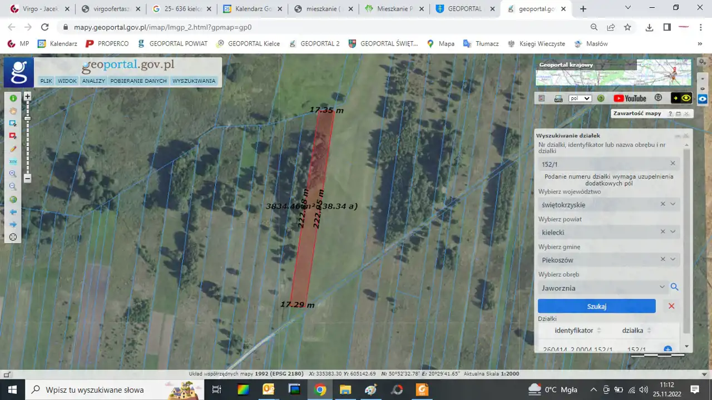Open the language dropdown showing pol
The height and width of the screenshot is (400, 712).
click(x=580, y=98)
